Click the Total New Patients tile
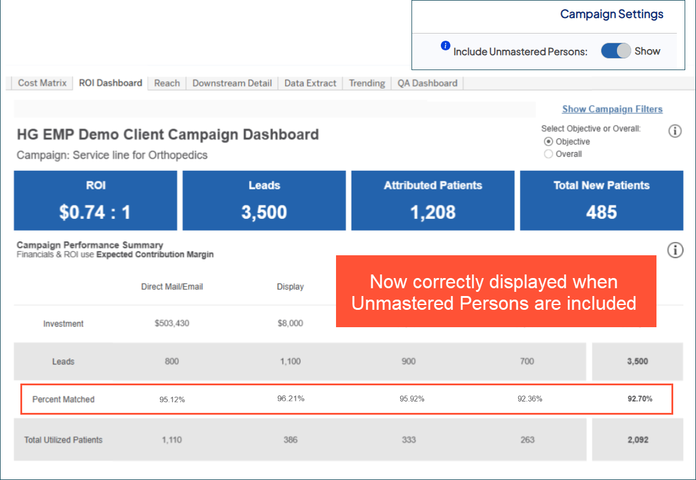 click(x=601, y=201)
